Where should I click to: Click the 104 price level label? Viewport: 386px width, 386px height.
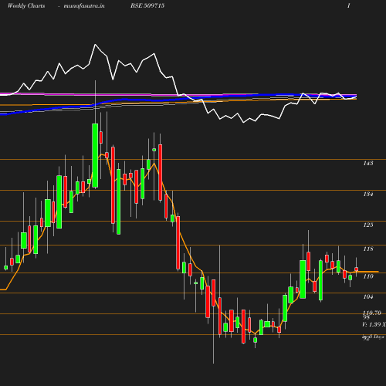[x=368, y=296]
